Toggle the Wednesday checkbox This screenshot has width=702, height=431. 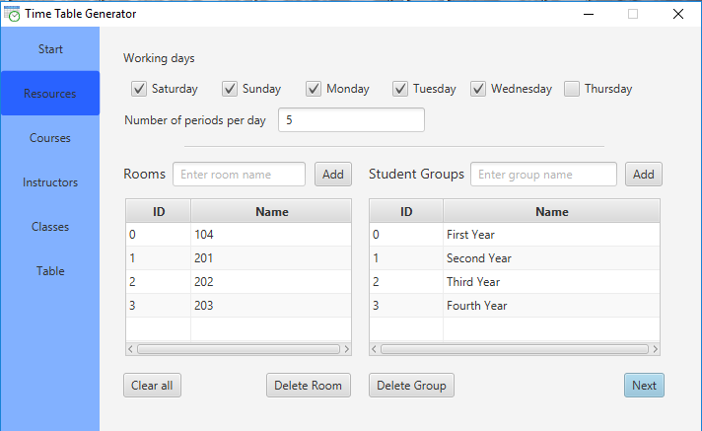(x=478, y=89)
